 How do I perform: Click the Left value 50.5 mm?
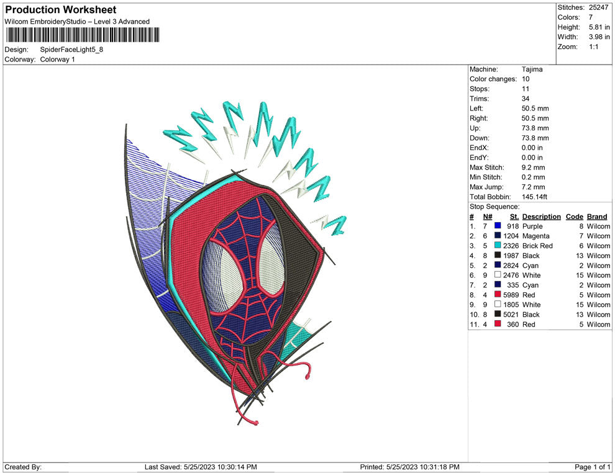coord(535,109)
